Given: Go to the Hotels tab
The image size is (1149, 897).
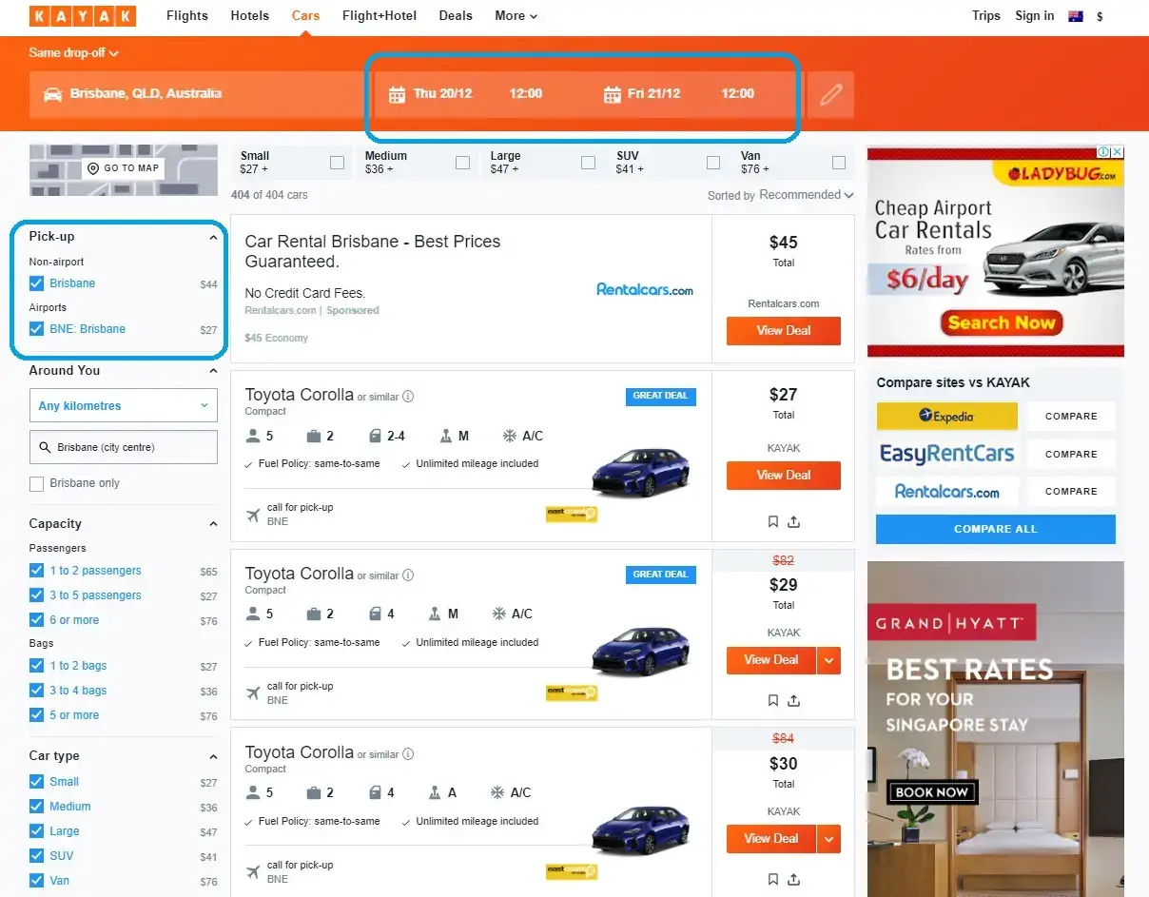Looking at the screenshot, I should [250, 16].
